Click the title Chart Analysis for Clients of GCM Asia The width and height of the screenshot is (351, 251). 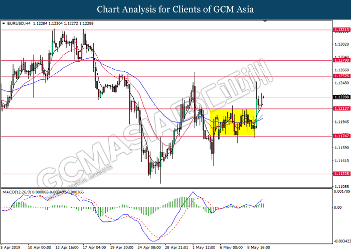(175, 10)
